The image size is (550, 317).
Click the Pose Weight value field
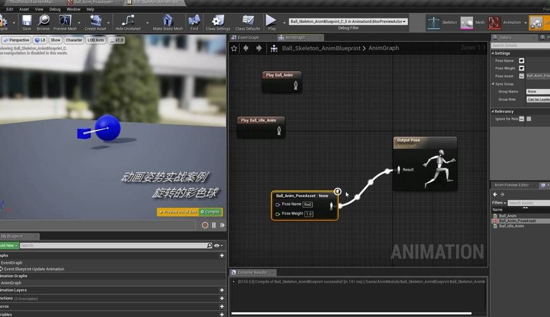[x=309, y=214]
